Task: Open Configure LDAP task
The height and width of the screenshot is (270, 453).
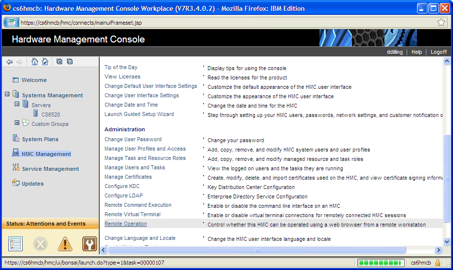Action: (x=124, y=195)
